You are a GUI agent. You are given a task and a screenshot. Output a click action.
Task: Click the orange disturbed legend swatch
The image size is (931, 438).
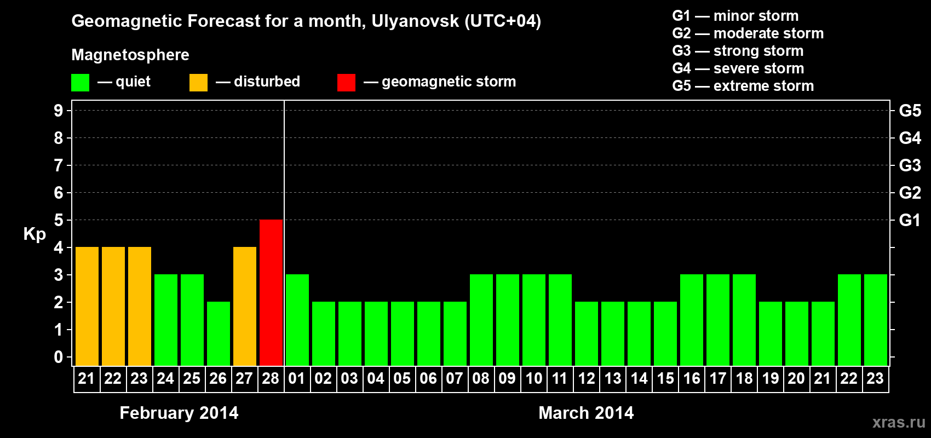pyautogui.click(x=198, y=83)
